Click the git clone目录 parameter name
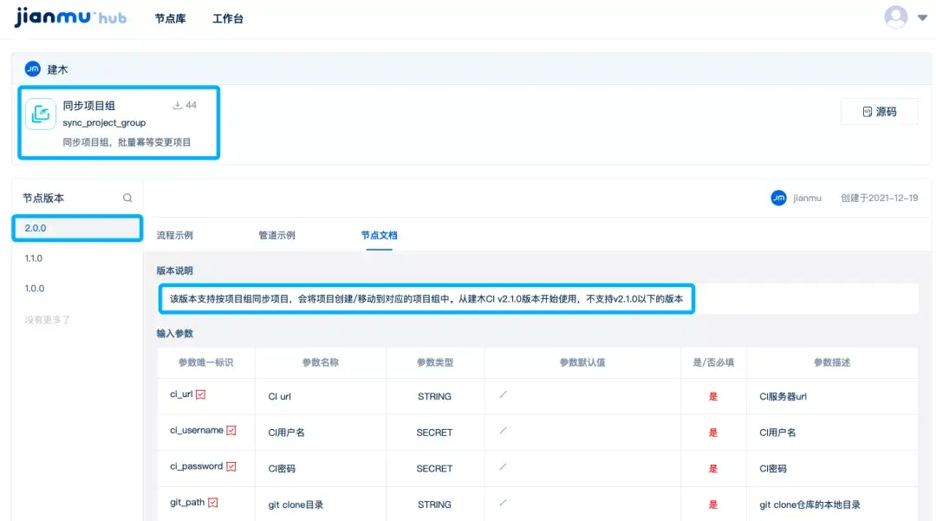 296,505
